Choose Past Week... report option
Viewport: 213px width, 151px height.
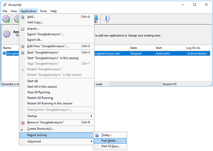(x=110, y=141)
